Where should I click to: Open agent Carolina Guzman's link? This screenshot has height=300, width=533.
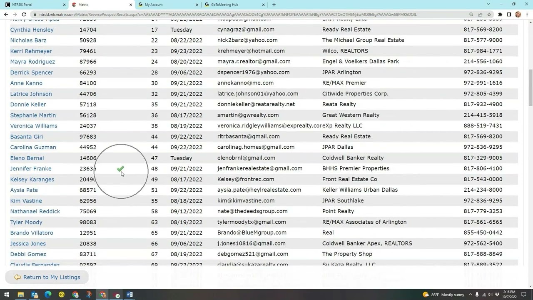click(33, 147)
